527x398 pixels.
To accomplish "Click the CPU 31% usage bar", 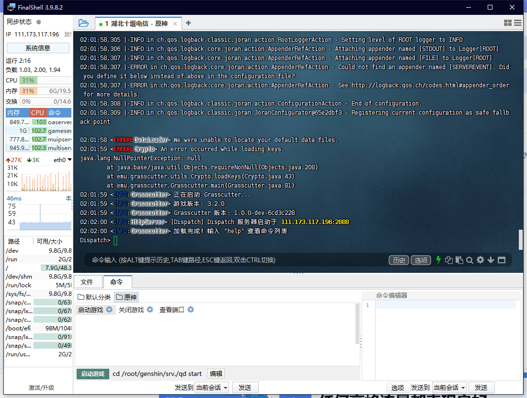I will pyautogui.click(x=46, y=81).
